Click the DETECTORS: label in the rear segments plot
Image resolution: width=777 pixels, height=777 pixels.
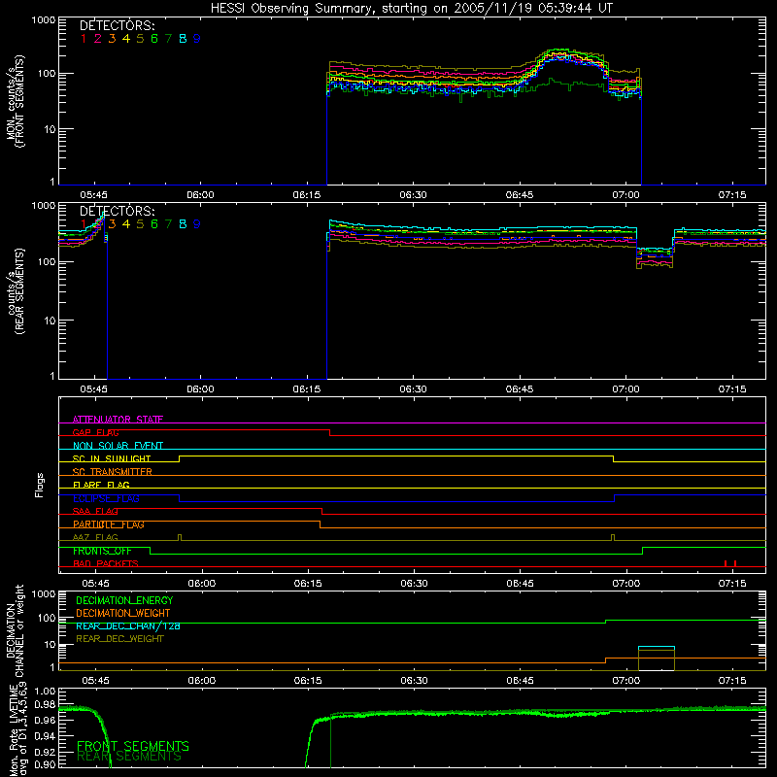118,212
